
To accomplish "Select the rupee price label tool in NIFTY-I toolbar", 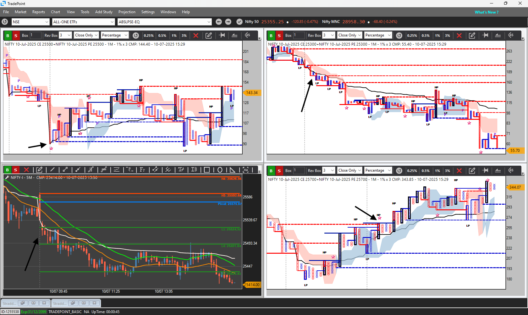I will coord(129,170).
